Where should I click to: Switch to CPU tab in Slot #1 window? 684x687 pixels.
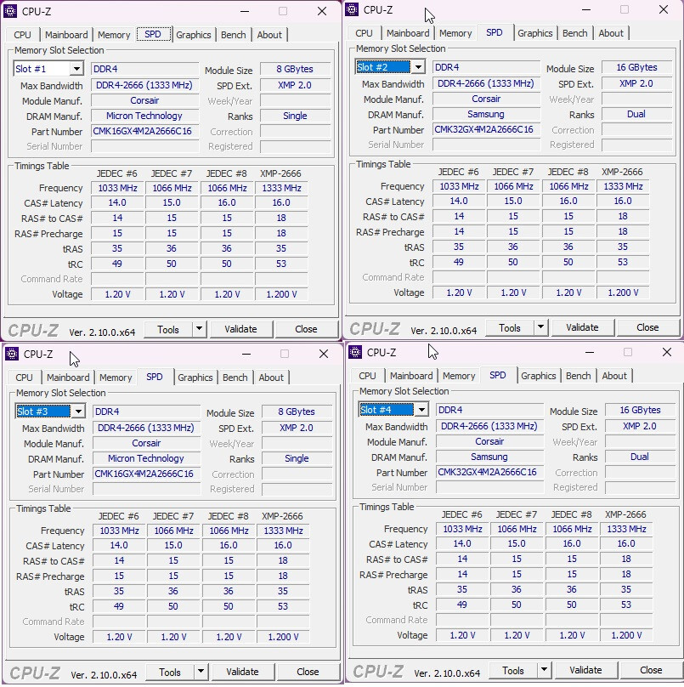tap(22, 35)
